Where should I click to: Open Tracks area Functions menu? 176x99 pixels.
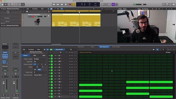35,9
